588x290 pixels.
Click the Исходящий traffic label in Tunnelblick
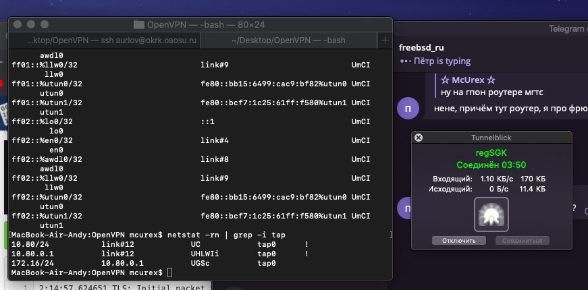pos(451,190)
